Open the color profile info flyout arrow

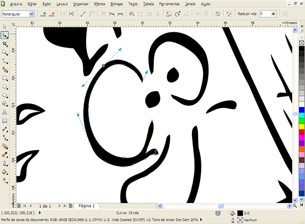coord(201,219)
